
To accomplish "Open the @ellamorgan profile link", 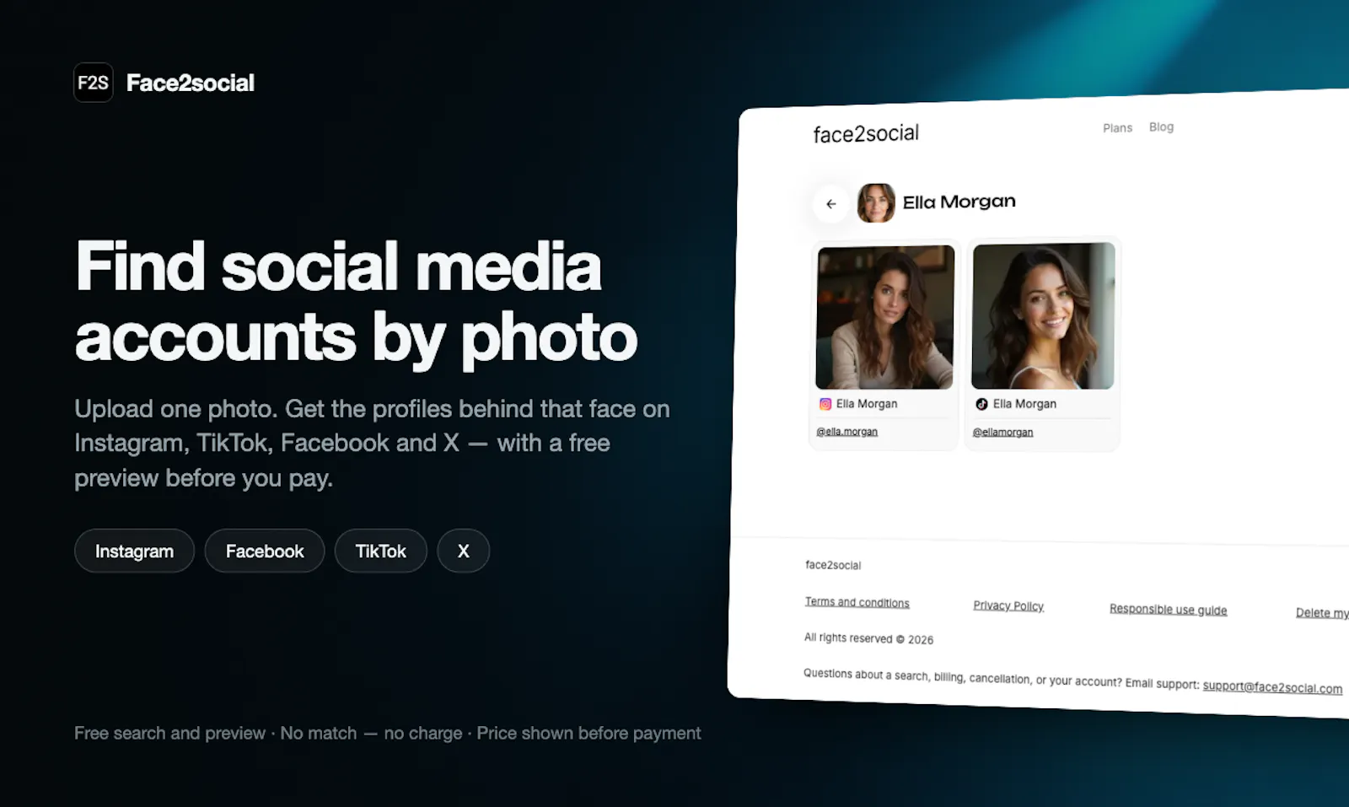I will tap(1002, 432).
